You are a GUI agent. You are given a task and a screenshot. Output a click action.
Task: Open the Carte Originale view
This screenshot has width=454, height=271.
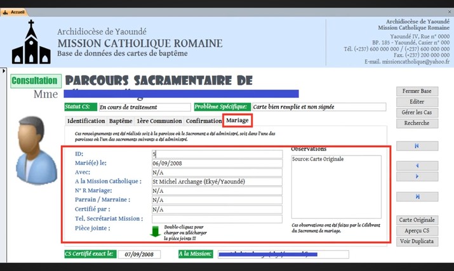coord(417,220)
